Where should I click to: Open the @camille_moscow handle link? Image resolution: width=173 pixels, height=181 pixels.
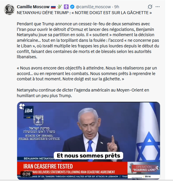click(93, 7)
